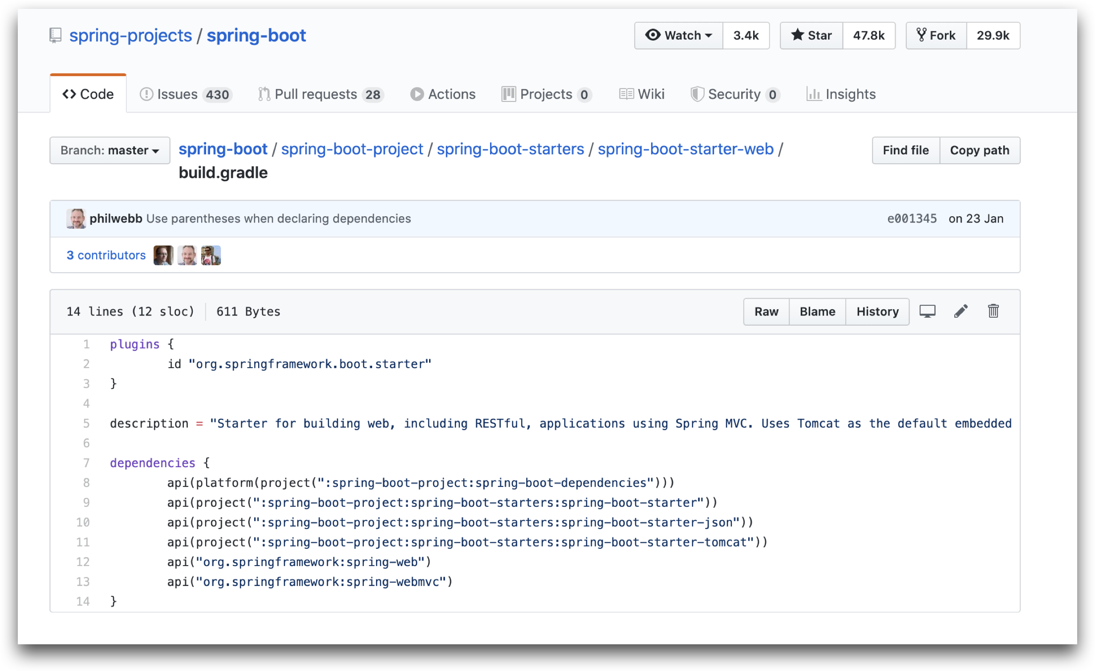Click the Pull requests merge icon

pyautogui.click(x=264, y=94)
